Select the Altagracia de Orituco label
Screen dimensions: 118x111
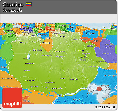tap(59, 33)
